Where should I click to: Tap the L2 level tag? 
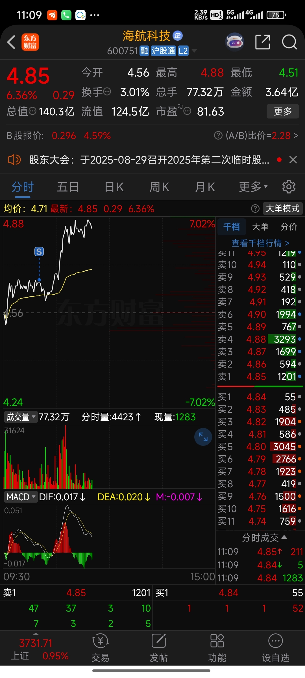click(183, 51)
